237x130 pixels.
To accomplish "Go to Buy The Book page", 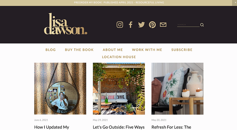I will click(79, 50).
